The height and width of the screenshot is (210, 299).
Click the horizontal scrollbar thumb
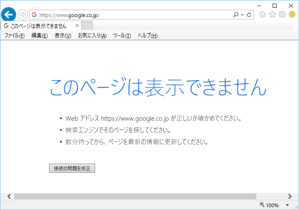tap(135, 196)
